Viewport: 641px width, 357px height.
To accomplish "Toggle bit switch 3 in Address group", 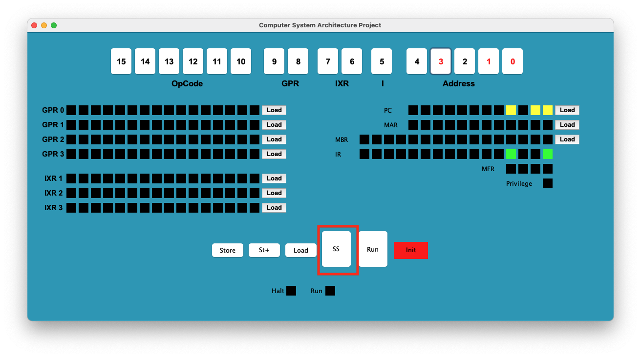I will pos(441,61).
